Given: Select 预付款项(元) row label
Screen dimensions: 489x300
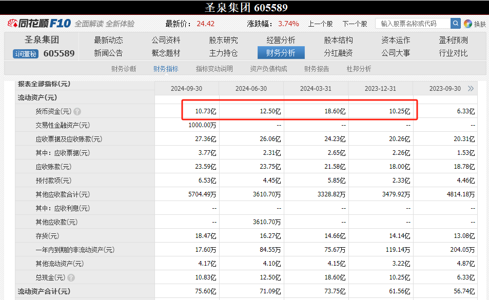Looking at the screenshot, I should [53, 181].
